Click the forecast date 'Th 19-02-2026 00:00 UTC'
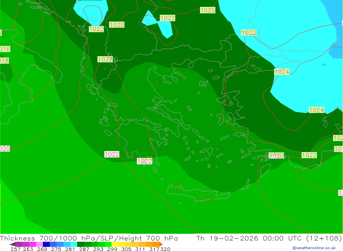The image size is (343, 251). (x=249, y=238)
